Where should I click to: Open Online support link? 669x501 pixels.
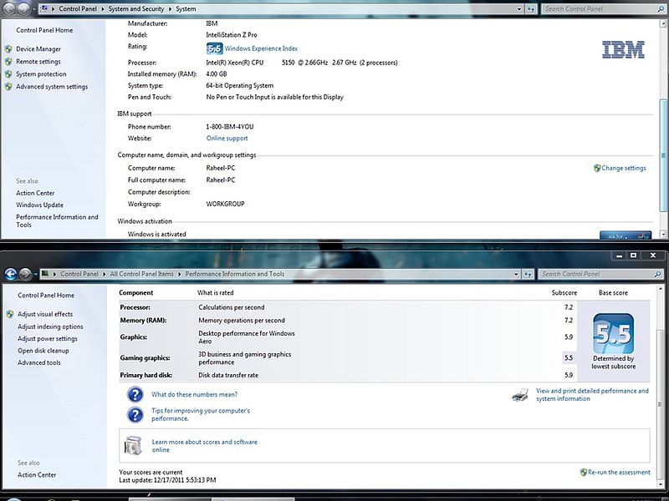click(x=227, y=139)
